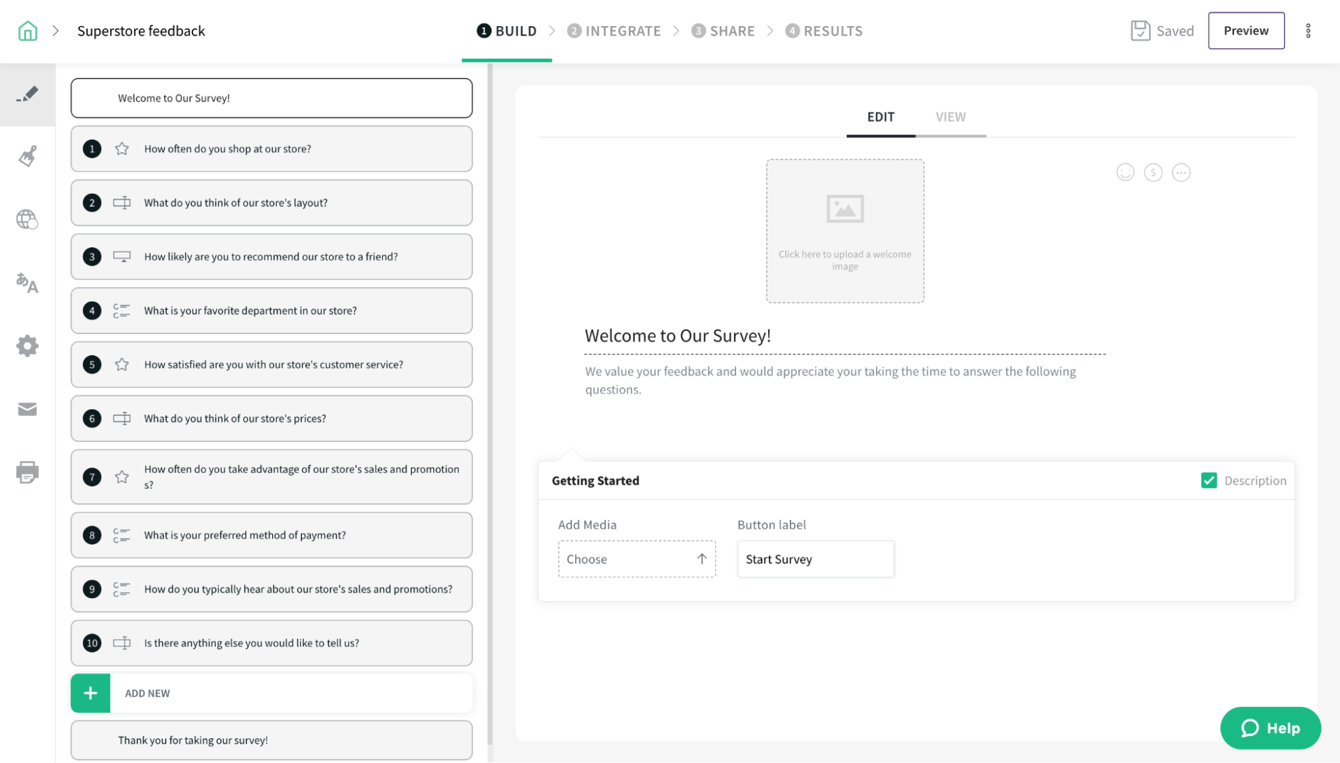The height and width of the screenshot is (763, 1340).
Task: Select question about recommending to a friend
Action: point(271,257)
